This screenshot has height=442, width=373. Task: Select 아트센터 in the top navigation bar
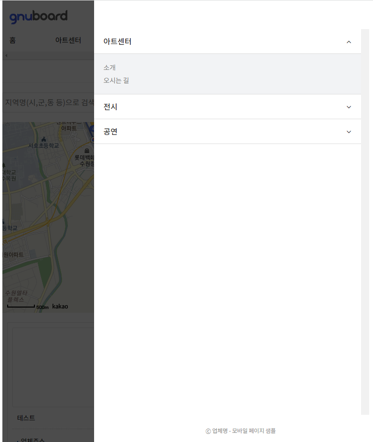68,41
